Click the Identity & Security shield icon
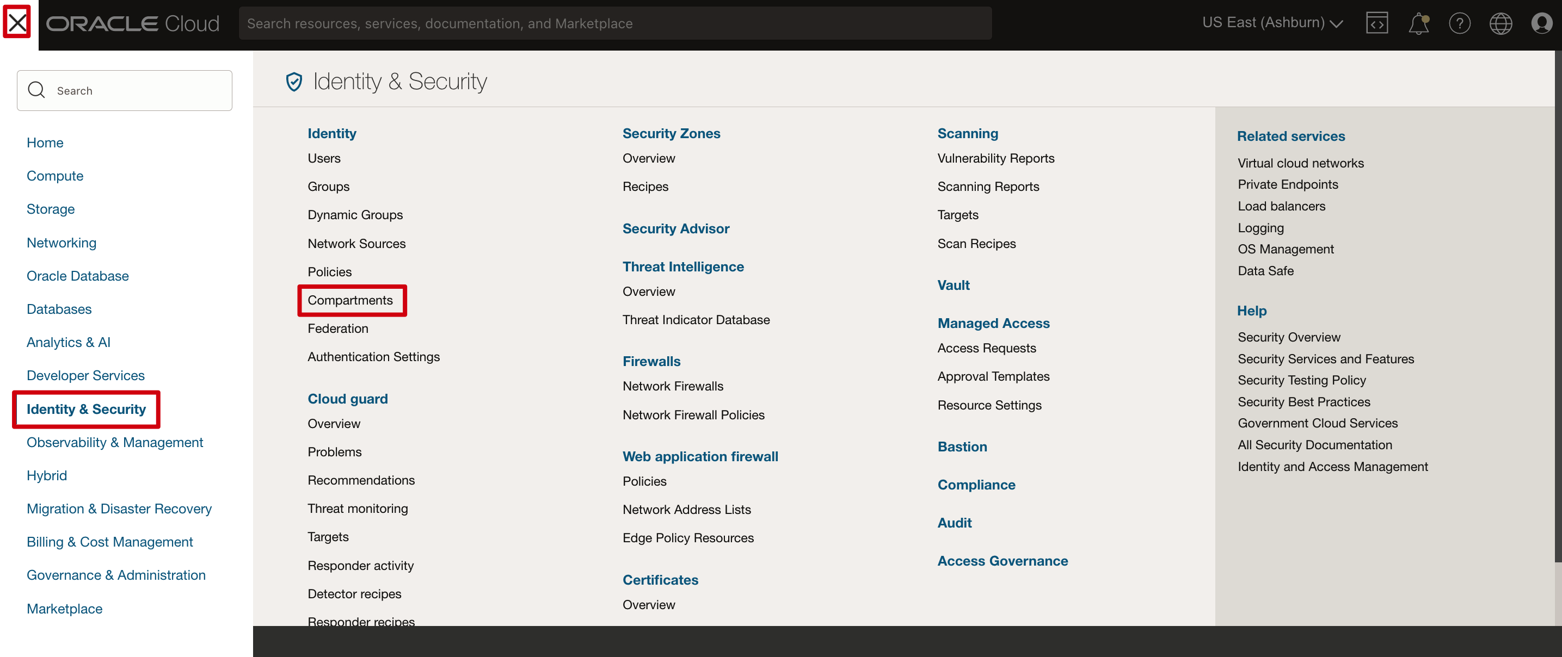Image resolution: width=1562 pixels, height=657 pixels. point(294,81)
